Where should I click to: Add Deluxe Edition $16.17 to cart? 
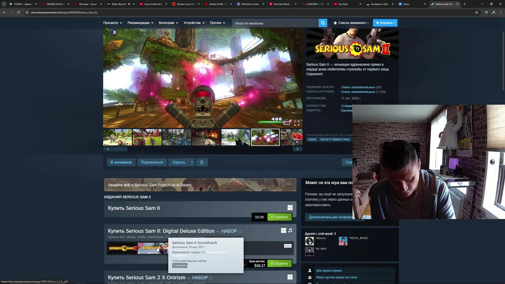click(x=279, y=263)
